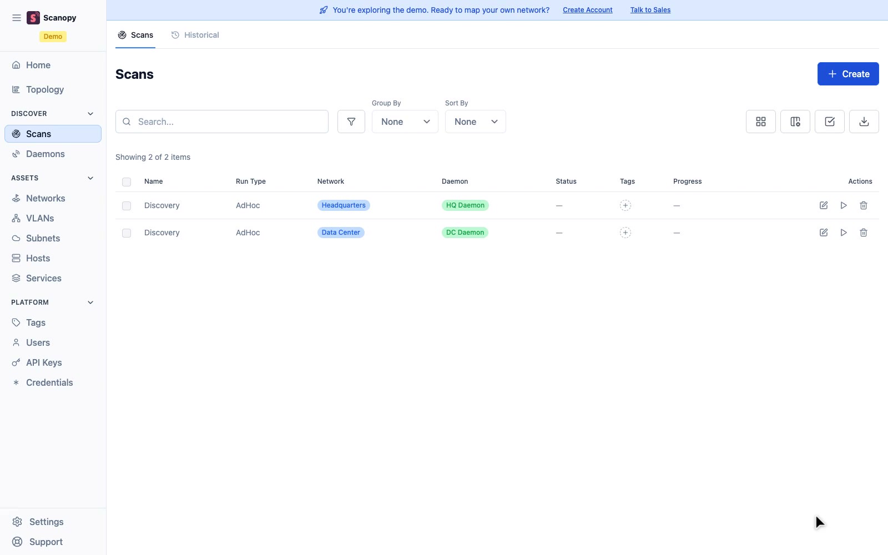The image size is (888, 555).
Task: Click the Status column header
Action: coord(566,181)
